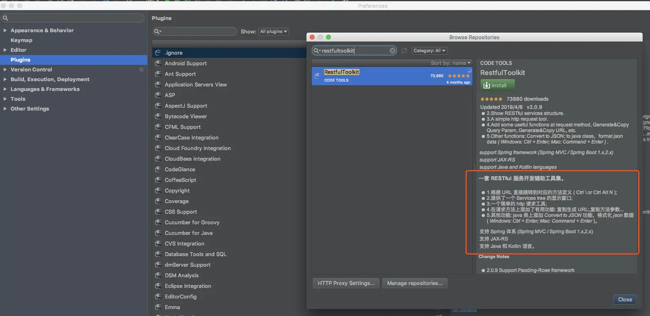
Task: Expand the Tools settings node
Action: click(5, 99)
